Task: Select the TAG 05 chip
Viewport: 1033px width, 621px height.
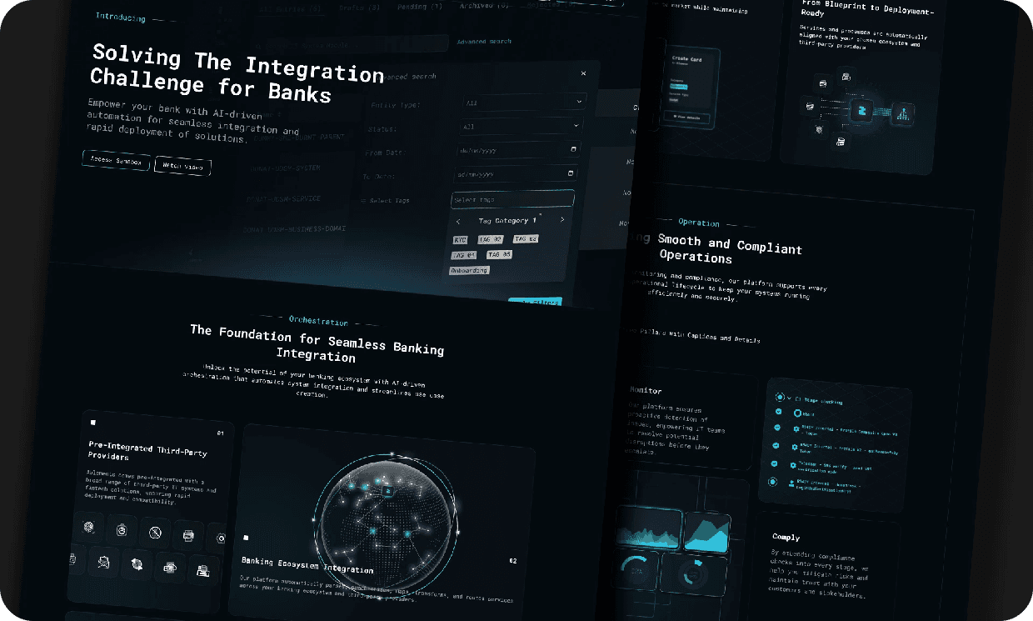Action: tap(499, 254)
